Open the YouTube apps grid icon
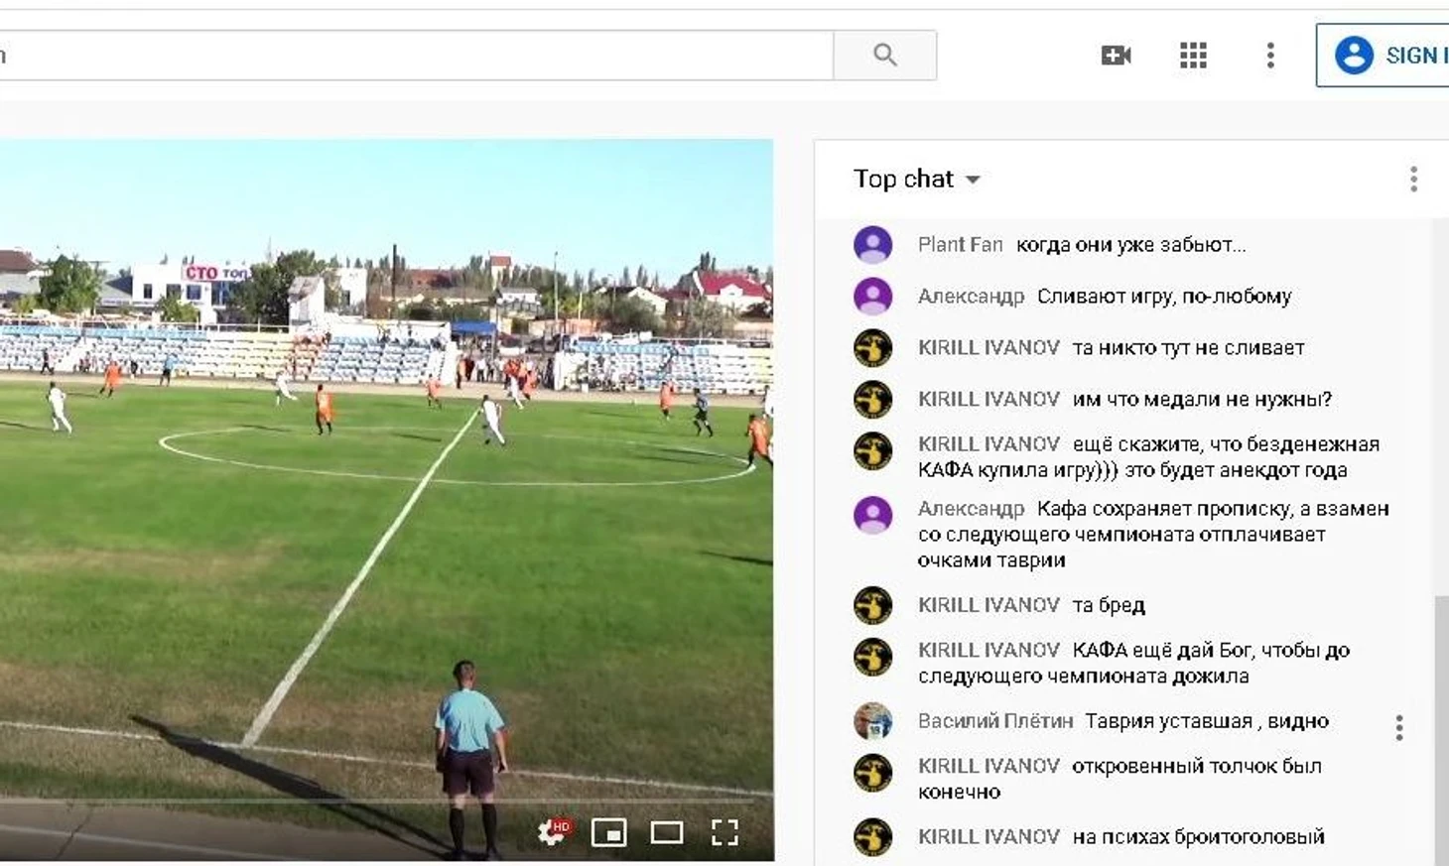This screenshot has width=1449, height=866. 1193,56
